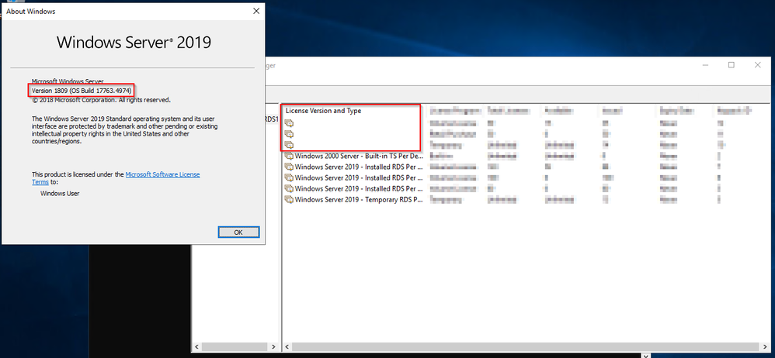Click license icon beside Temporary RDS entry
775x358 pixels.
pos(289,200)
